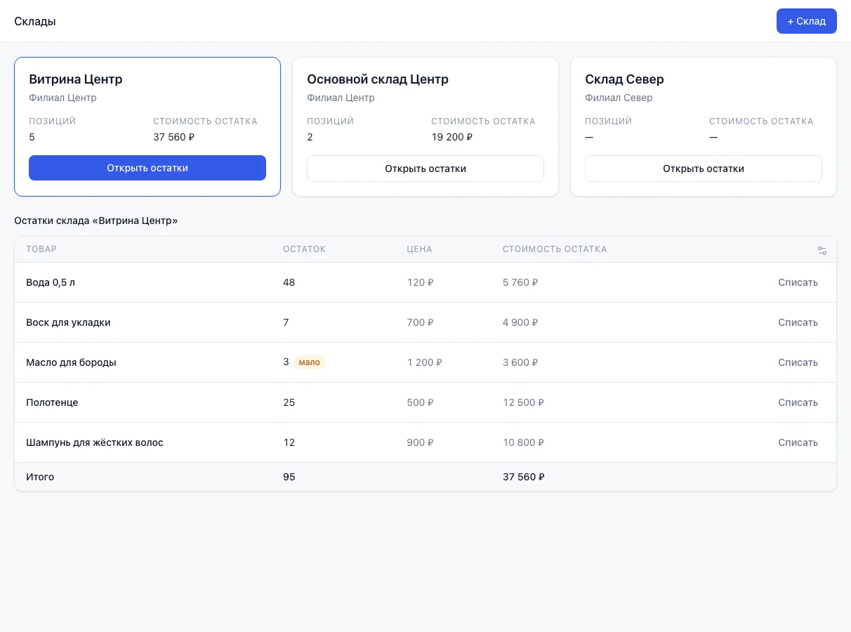The height and width of the screenshot is (632, 851).
Task: Click the Филиал Север subtitle
Action: 619,98
